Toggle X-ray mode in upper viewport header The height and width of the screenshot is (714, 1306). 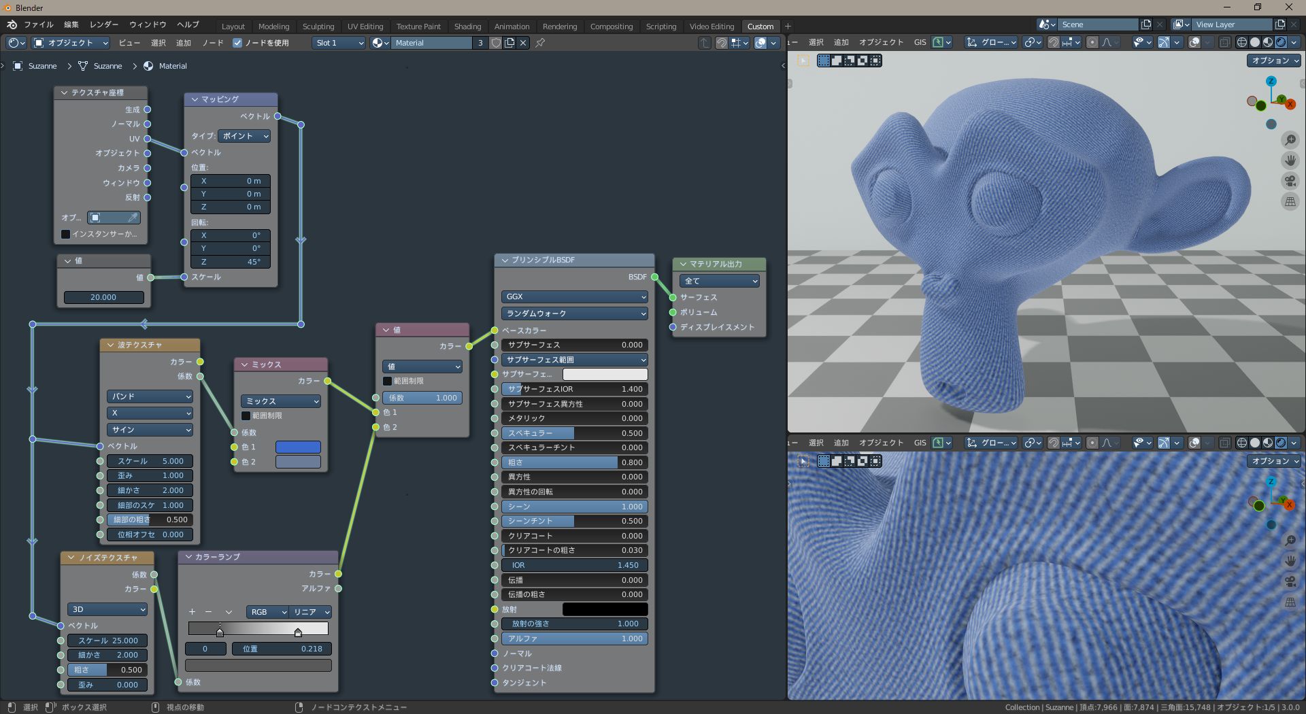(1224, 42)
